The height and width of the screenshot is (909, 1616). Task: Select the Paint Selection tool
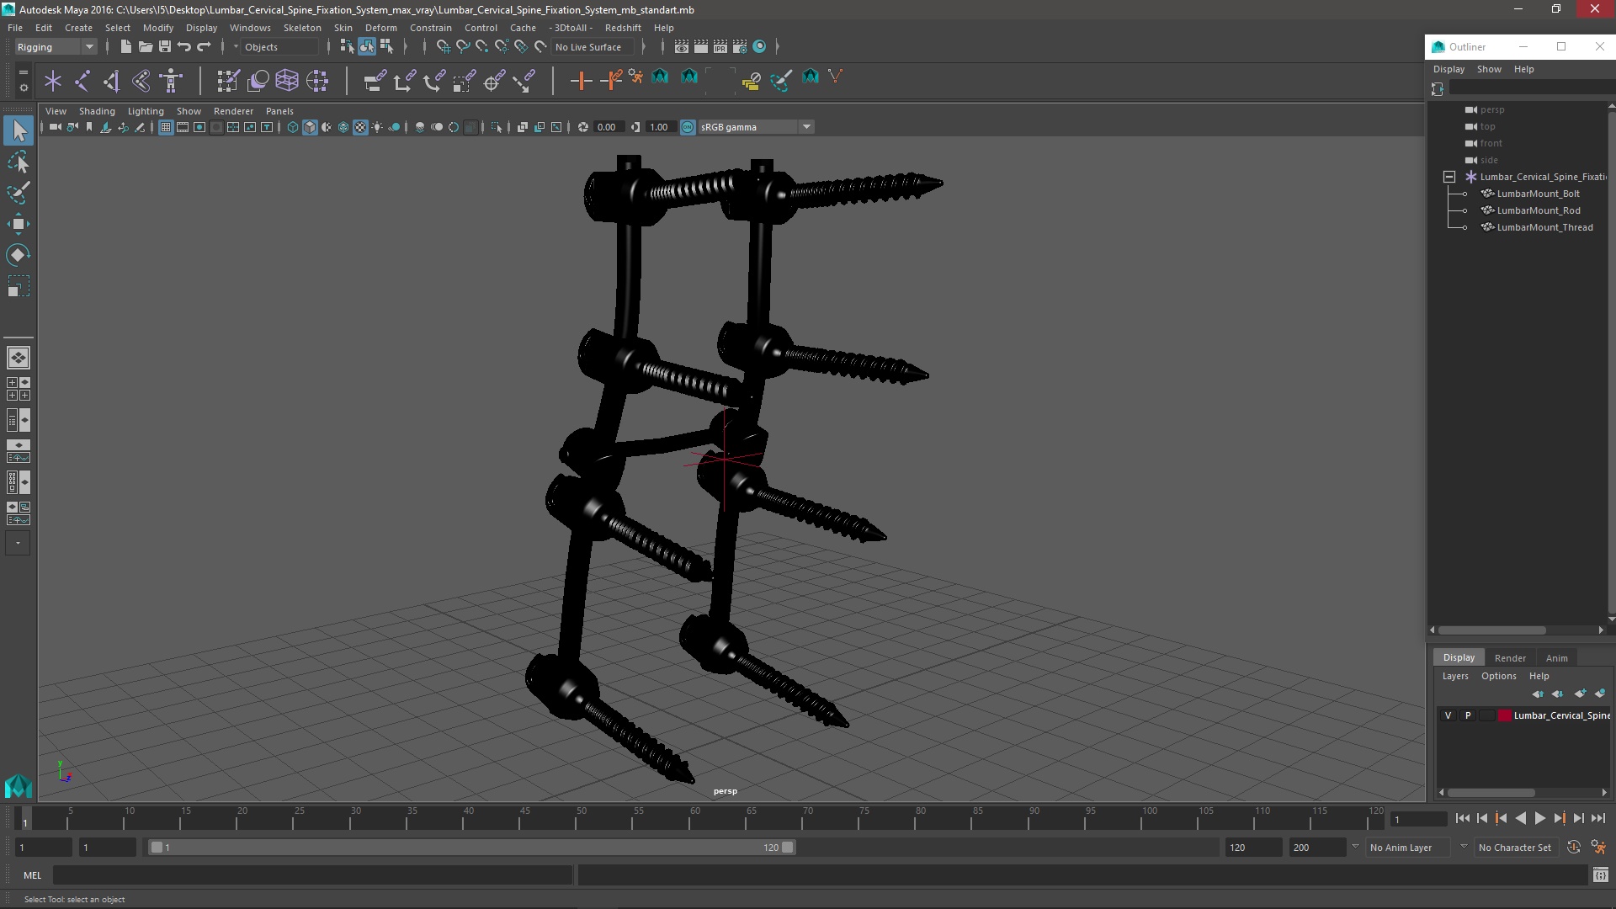[x=19, y=193]
